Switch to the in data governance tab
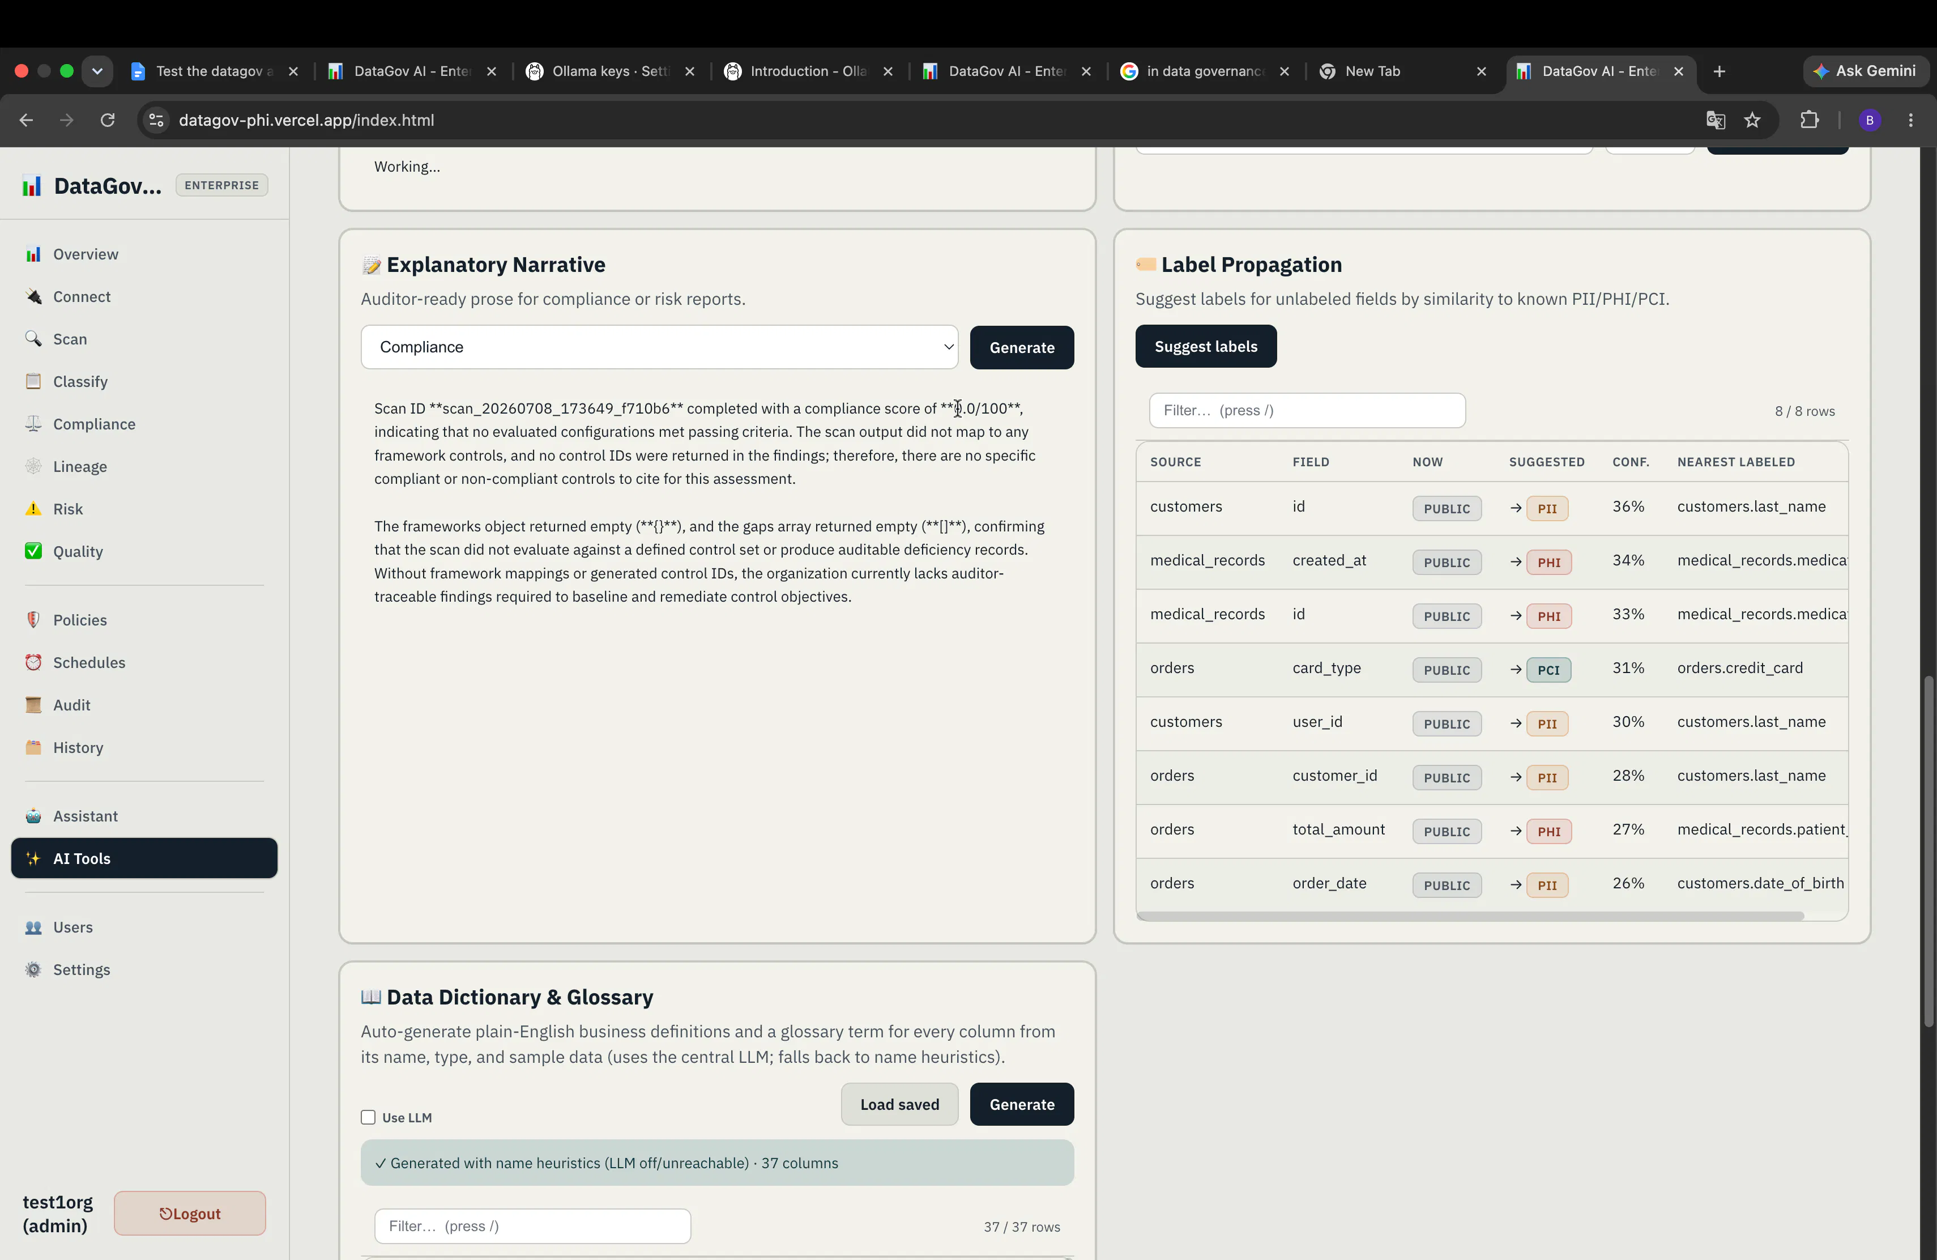This screenshot has height=1260, width=1937. point(1205,71)
